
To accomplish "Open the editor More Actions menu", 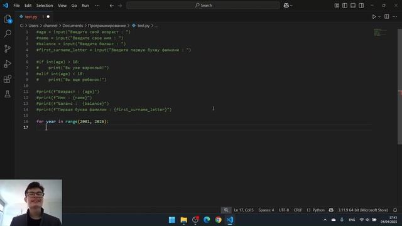I will point(395,17).
